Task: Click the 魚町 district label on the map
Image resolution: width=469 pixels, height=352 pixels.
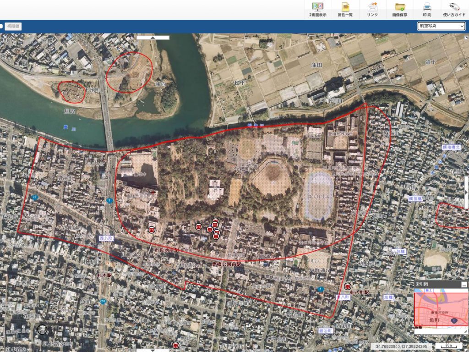Action: 86,302
